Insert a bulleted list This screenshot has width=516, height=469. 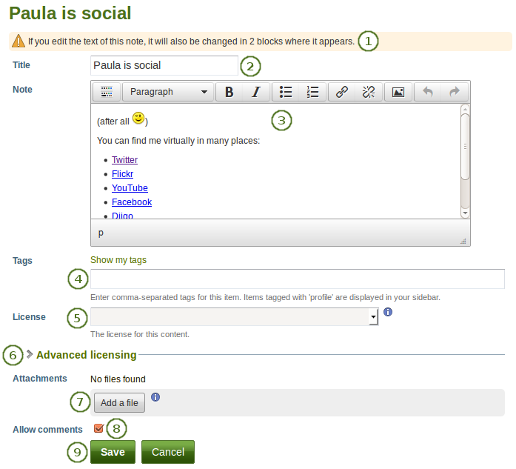coord(286,92)
